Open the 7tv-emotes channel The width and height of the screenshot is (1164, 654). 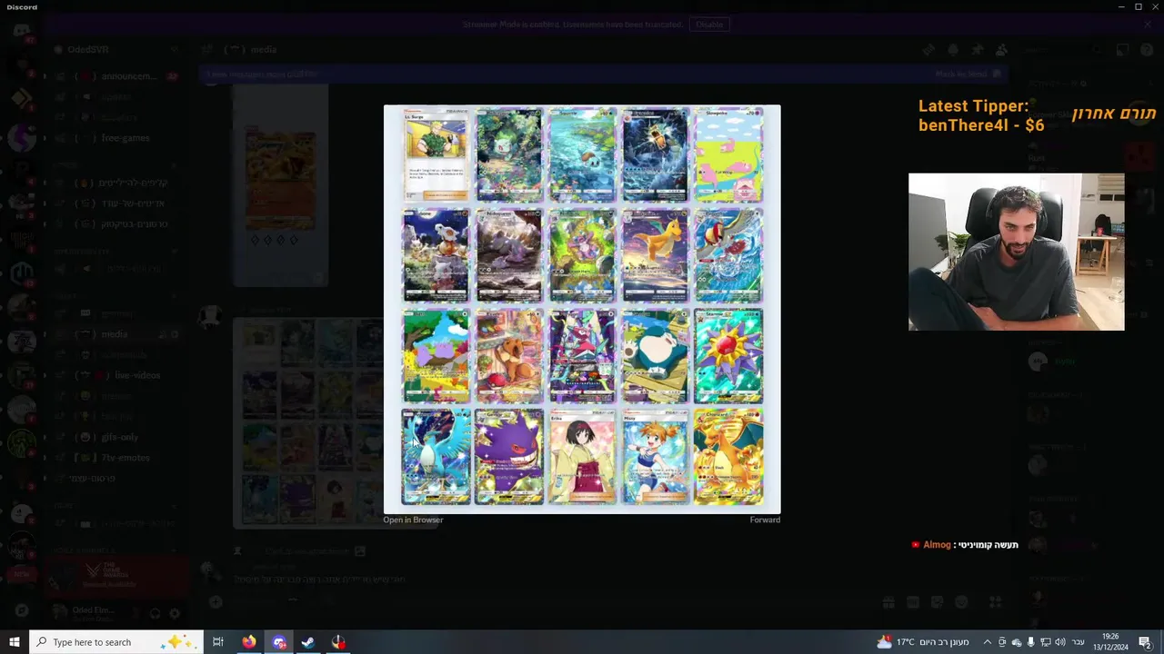coord(116,458)
